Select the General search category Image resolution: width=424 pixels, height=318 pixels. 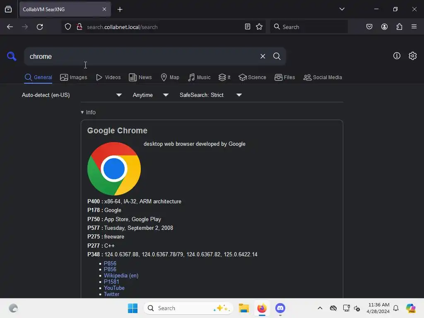coord(38,77)
